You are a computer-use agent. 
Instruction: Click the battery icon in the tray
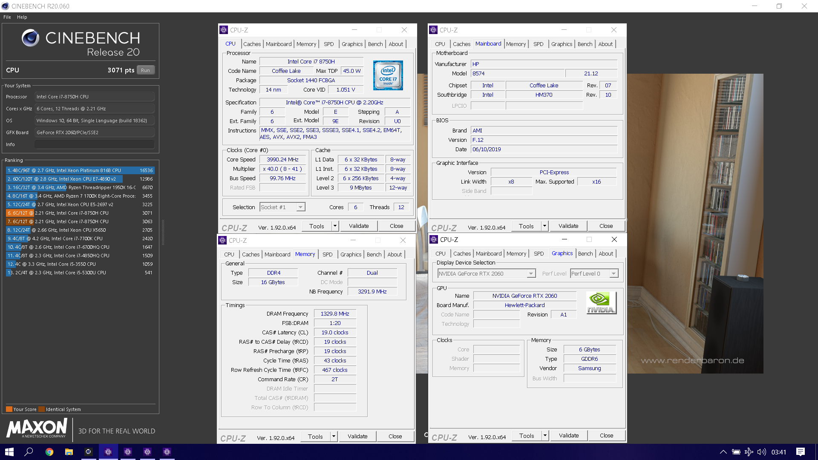[x=736, y=452]
